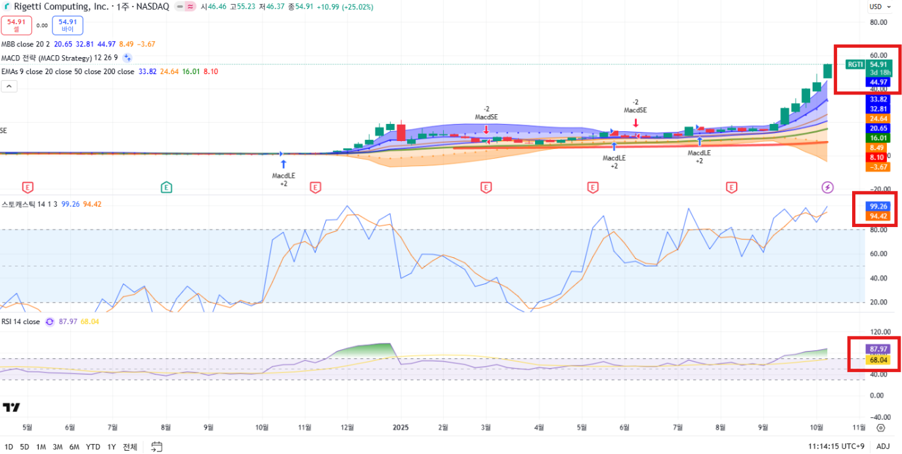902x454 pixels.
Task: Click the red 54.91 sell button
Action: coord(16,26)
